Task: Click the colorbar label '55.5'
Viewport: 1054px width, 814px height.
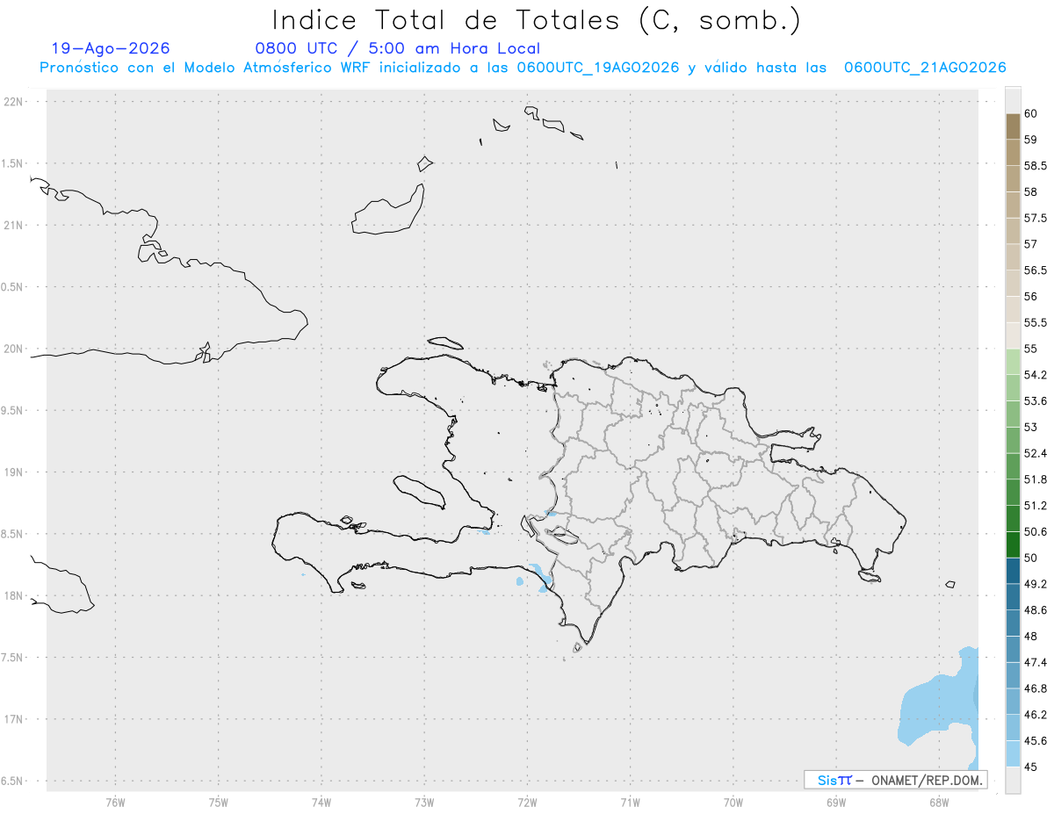Action: pos(1035,323)
